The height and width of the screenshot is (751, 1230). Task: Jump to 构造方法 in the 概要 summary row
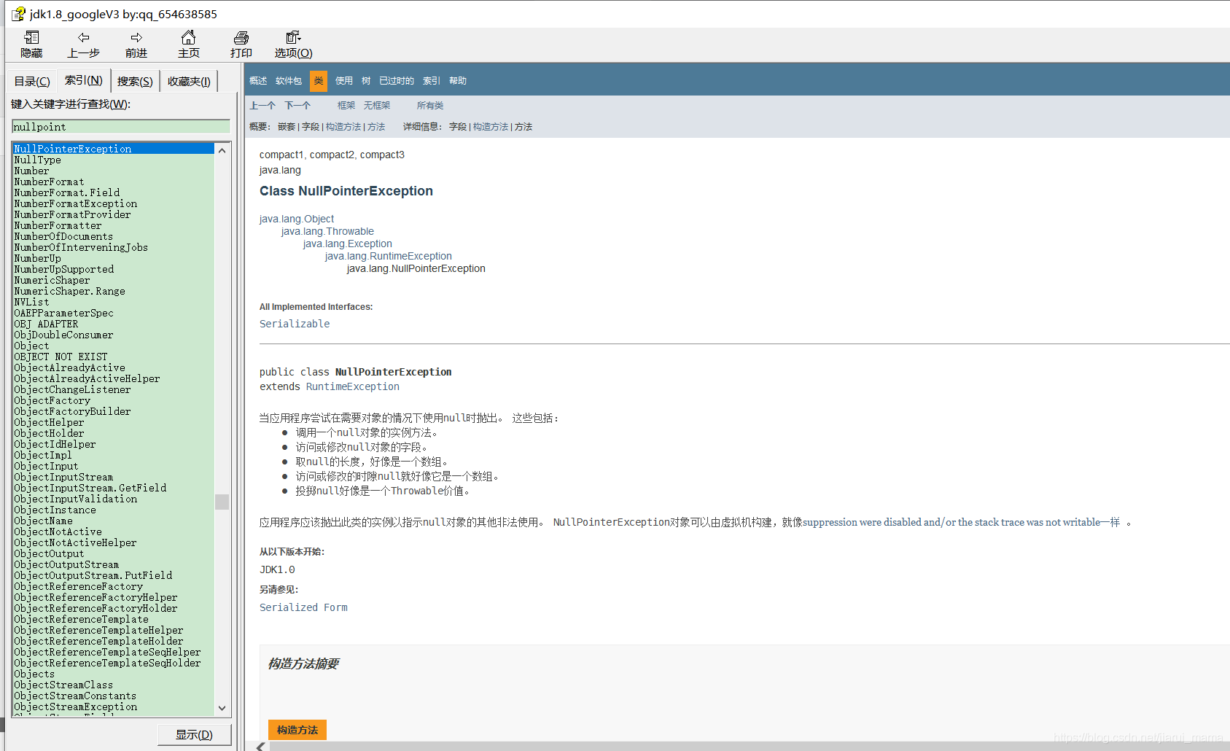[x=343, y=127]
